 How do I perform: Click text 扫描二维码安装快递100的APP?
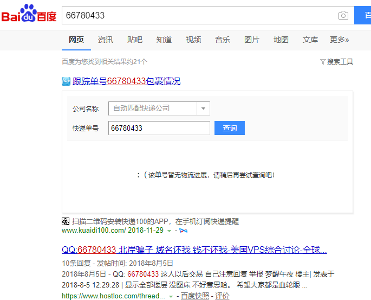pyautogui.click(x=120, y=221)
